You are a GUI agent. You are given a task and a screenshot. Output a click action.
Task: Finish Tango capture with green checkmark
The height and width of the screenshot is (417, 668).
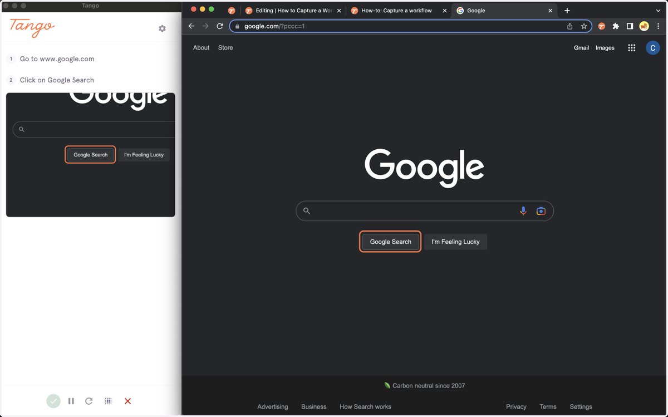53,401
